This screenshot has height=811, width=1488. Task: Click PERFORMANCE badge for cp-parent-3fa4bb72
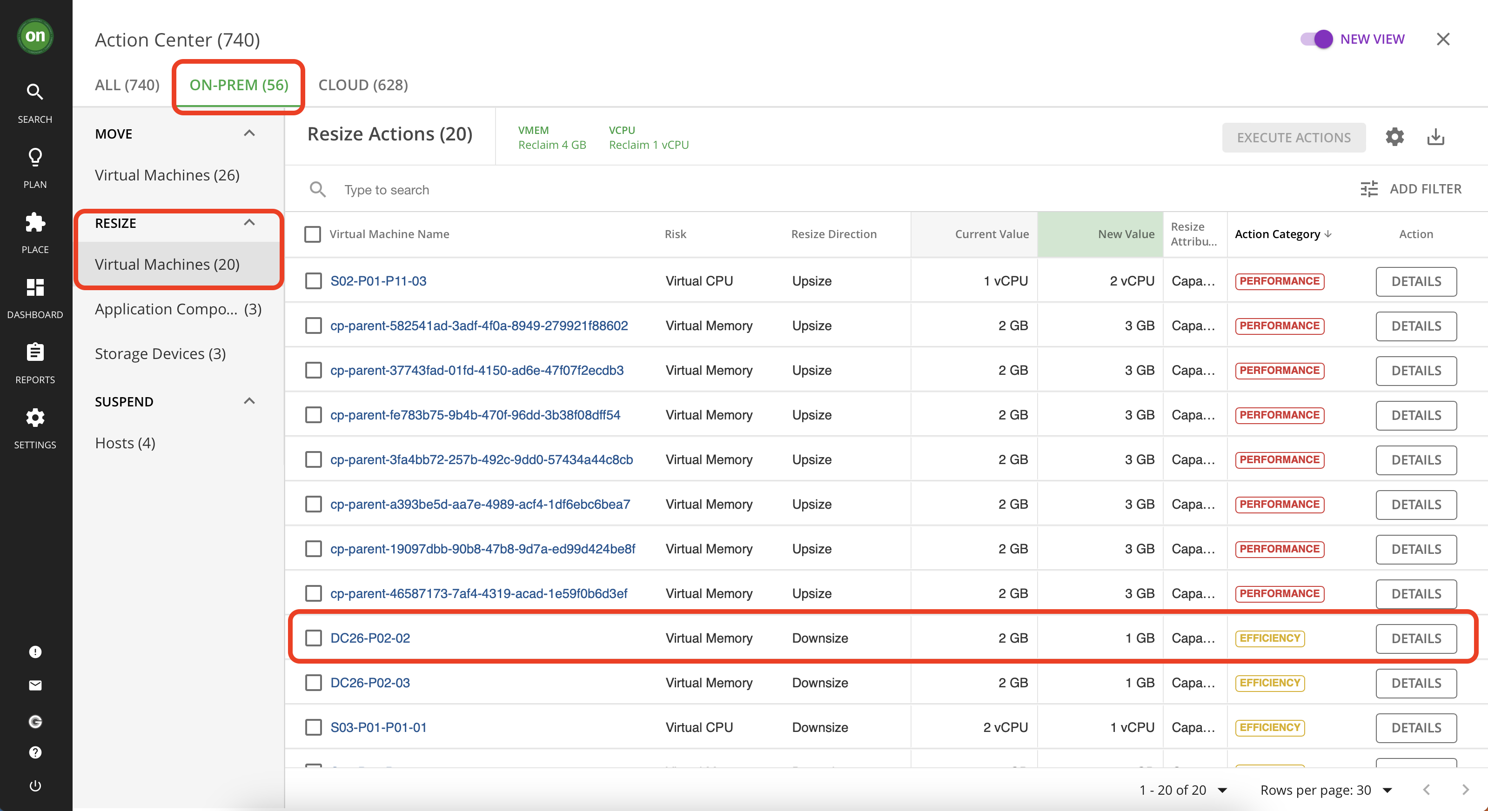(1279, 459)
